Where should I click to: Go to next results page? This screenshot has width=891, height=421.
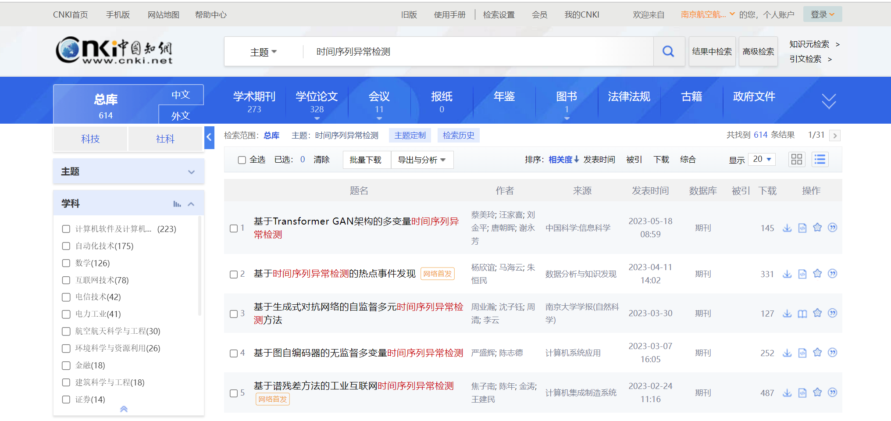coord(835,136)
